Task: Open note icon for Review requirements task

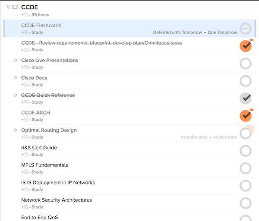Action: tap(25, 50)
